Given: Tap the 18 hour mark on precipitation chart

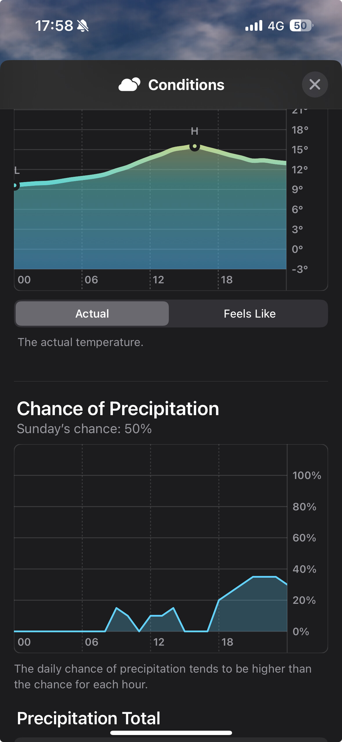Looking at the screenshot, I should click(x=227, y=642).
